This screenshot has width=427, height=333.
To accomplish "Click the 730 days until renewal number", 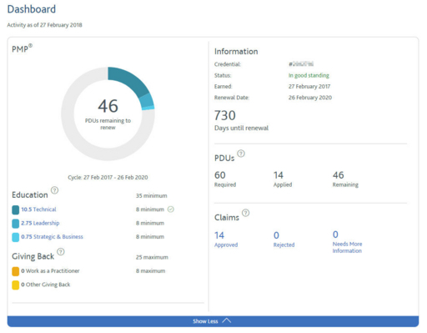I will click(225, 115).
